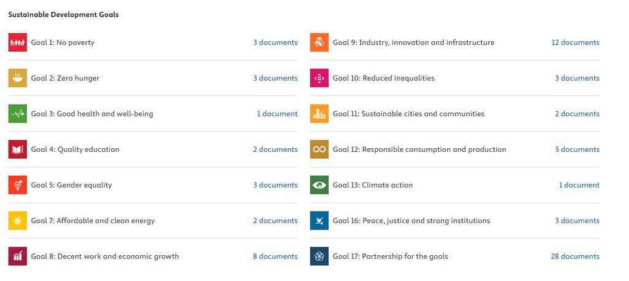Click the Gender equality symbol icon
Image resolution: width=629 pixels, height=281 pixels.
tap(18, 185)
